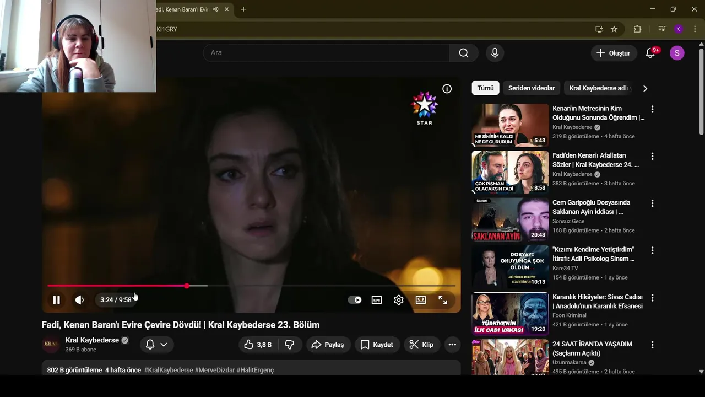Switch to theater mode icon

421,300
